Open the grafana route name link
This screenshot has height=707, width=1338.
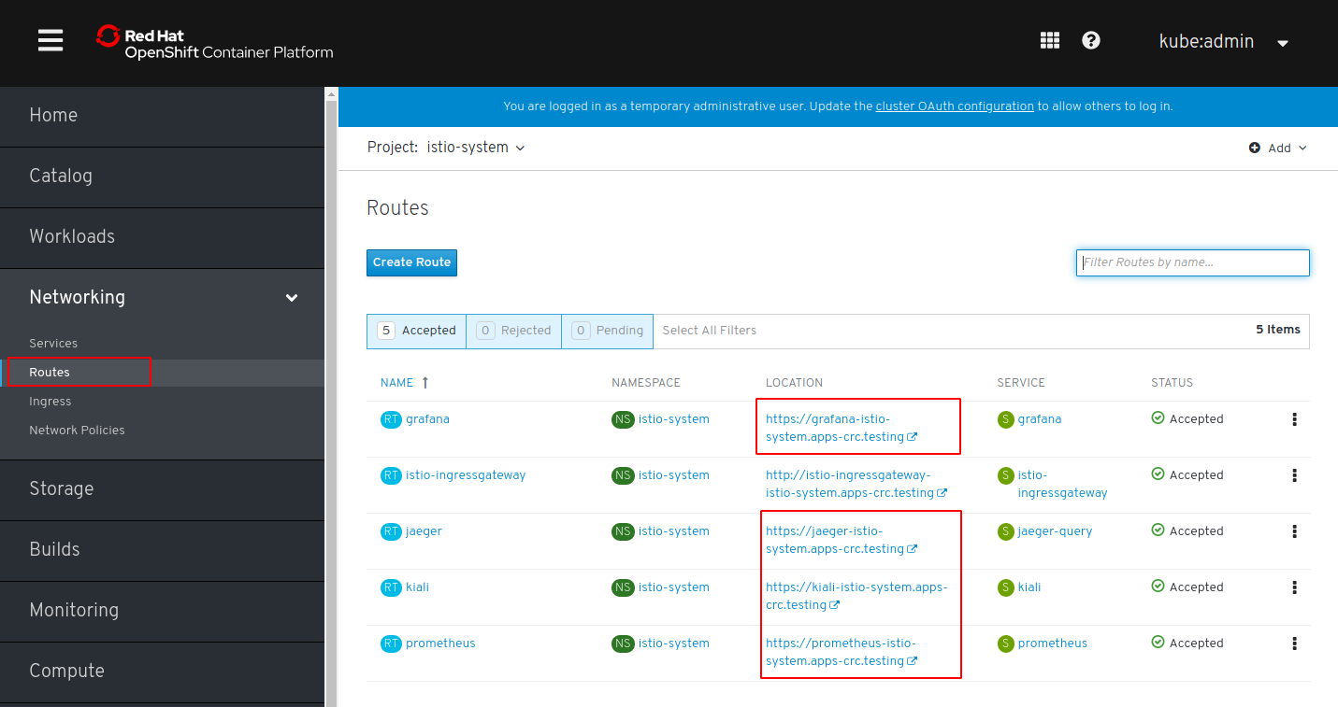(x=427, y=419)
